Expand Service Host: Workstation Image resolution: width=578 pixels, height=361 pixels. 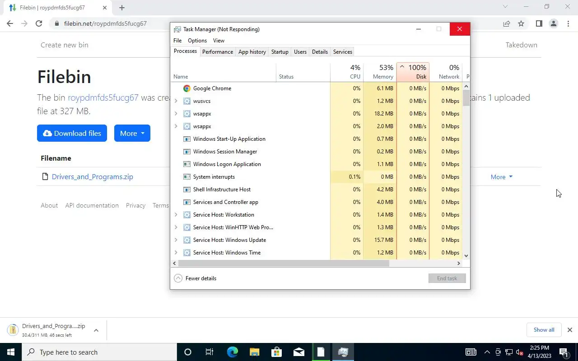(x=176, y=215)
